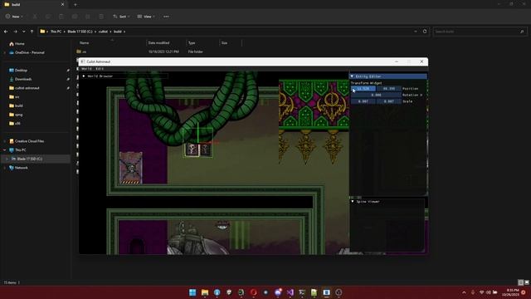
Task: Open recent locations dropdown arrow
Action: (x=24, y=32)
